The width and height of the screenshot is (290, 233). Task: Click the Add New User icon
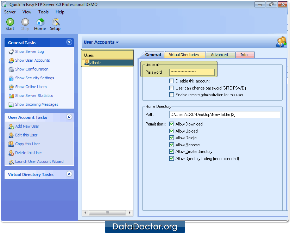coord(11,127)
